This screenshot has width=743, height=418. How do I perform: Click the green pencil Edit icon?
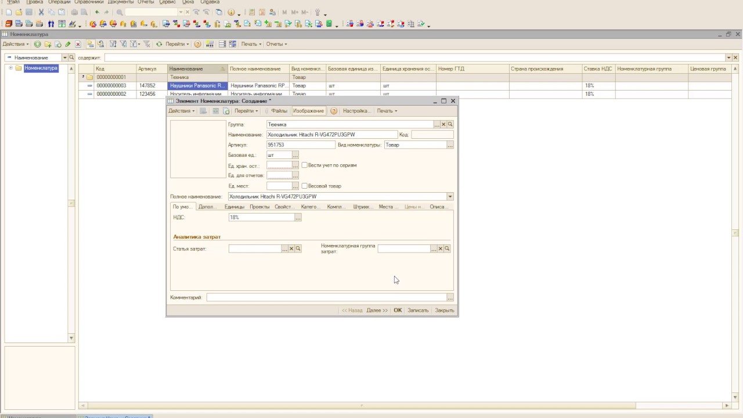pyautogui.click(x=68, y=44)
